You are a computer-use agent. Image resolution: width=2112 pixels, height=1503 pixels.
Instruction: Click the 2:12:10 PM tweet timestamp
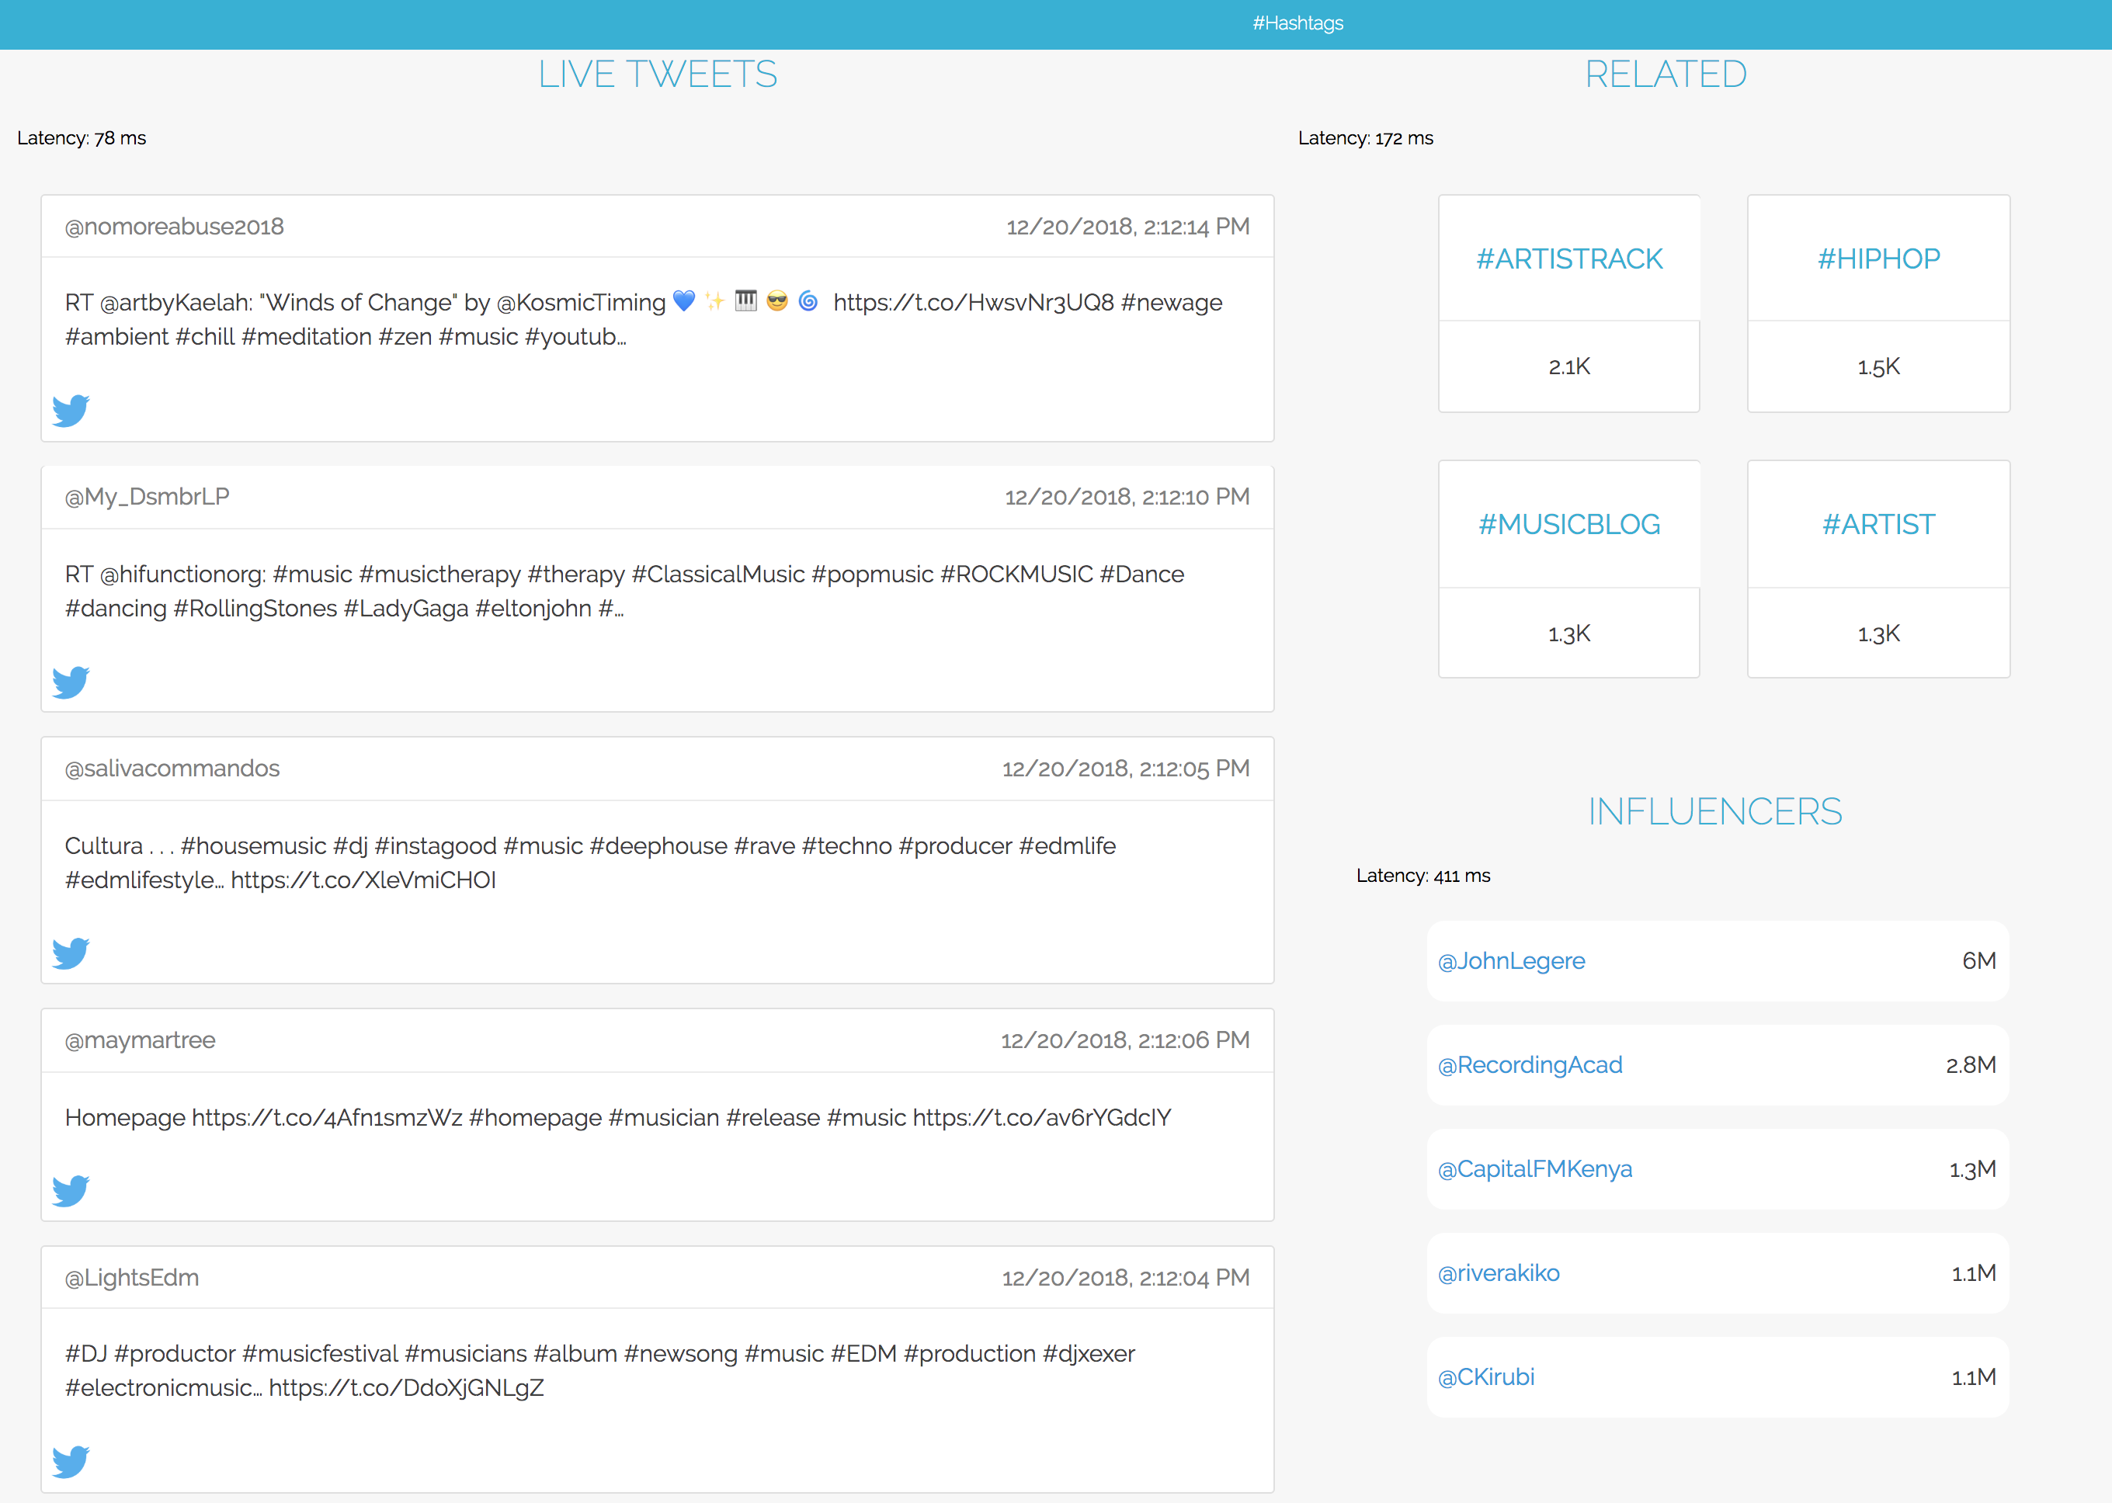click(1127, 497)
